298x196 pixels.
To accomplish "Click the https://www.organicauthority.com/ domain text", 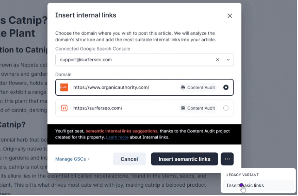I will pyautogui.click(x=111, y=87).
